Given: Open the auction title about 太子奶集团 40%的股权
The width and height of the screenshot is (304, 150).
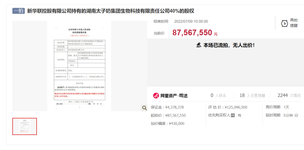Looking at the screenshot, I should pyautogui.click(x=111, y=11).
